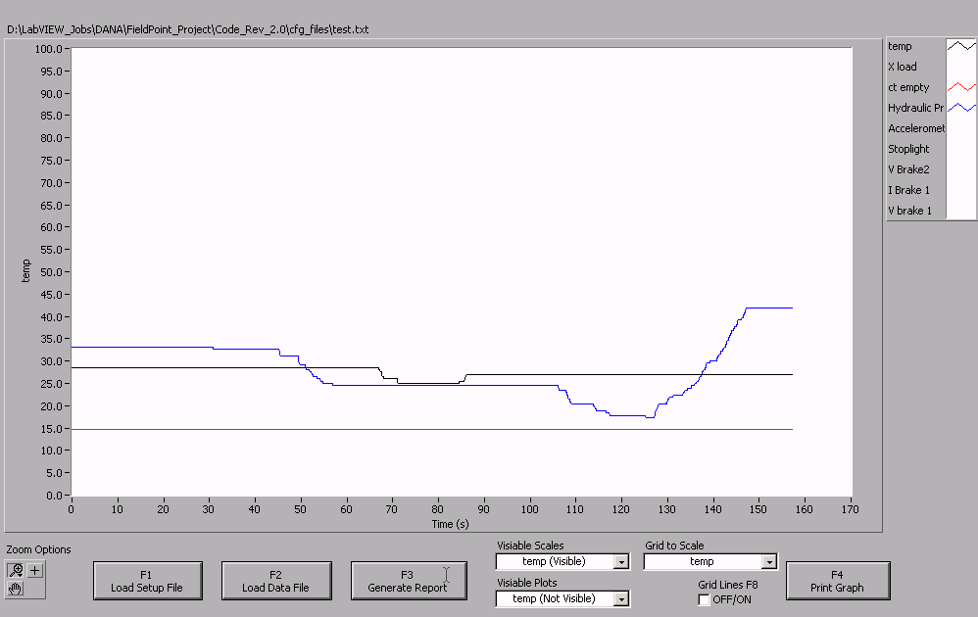Screen dimensions: 978x617
Task: Click the Time (s) axis label
Action: (451, 524)
